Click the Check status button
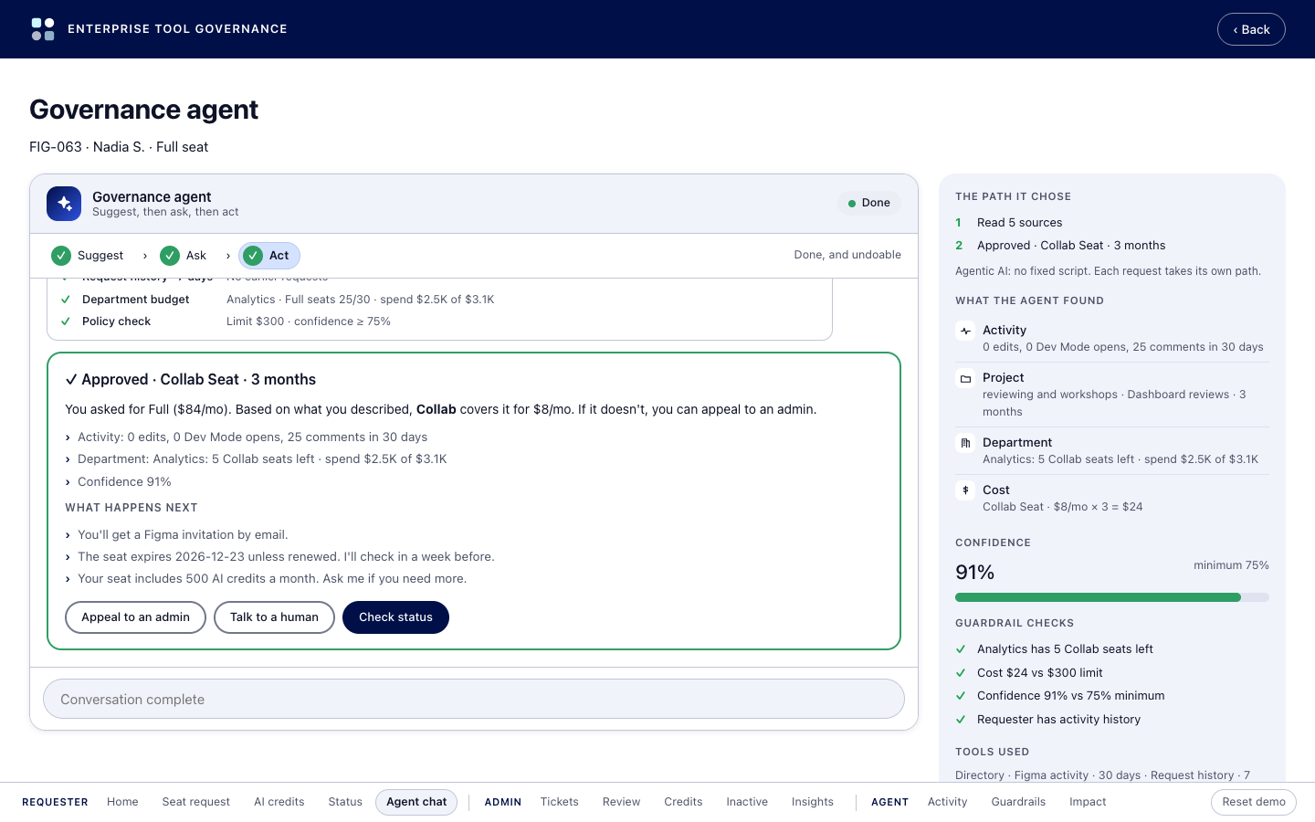The height and width of the screenshot is (822, 1315). click(395, 617)
